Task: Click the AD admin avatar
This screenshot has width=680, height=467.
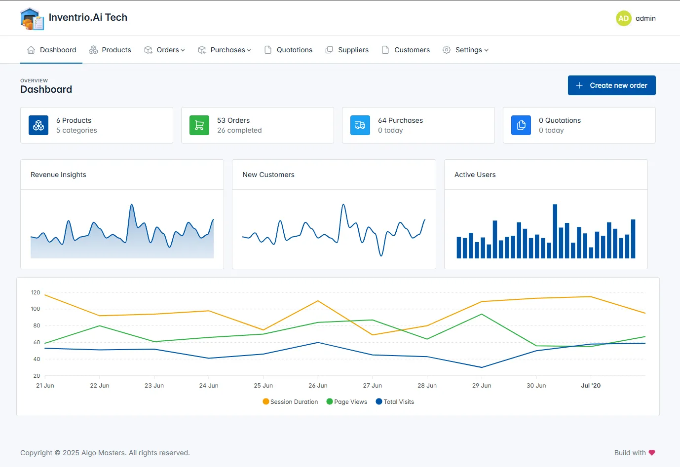Action: pyautogui.click(x=623, y=18)
